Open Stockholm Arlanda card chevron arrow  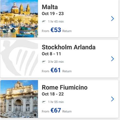112,59
